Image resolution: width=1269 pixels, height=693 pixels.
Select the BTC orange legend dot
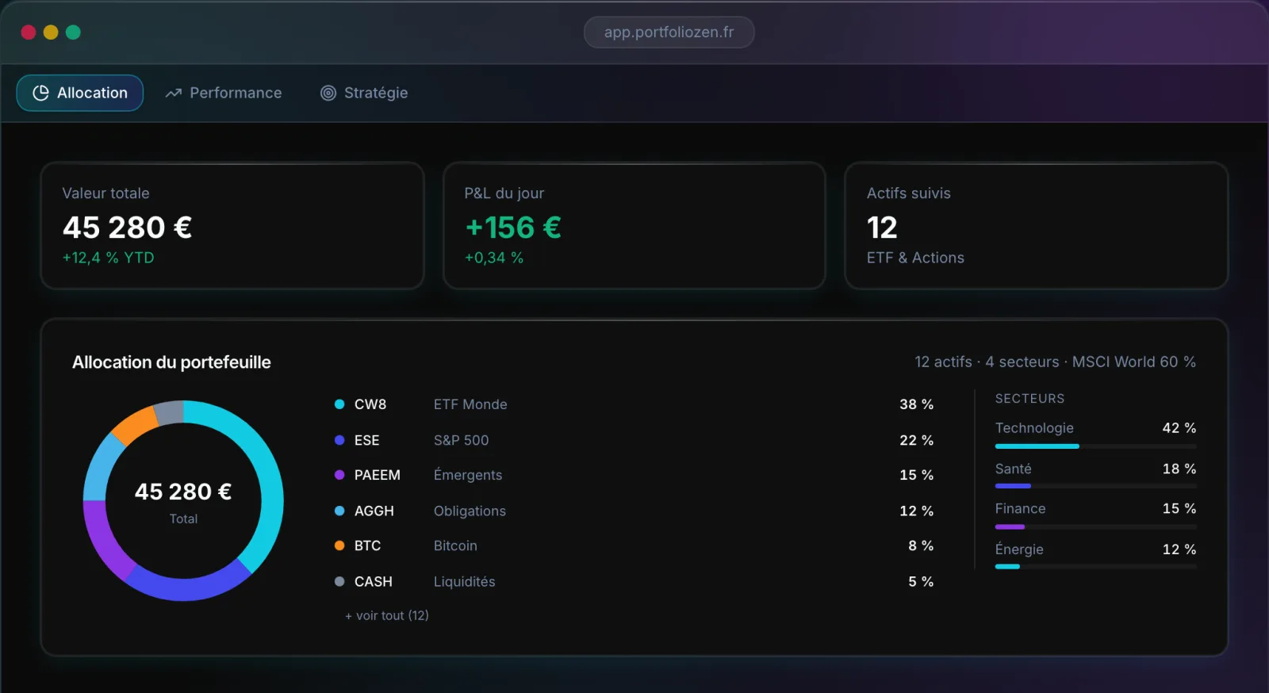(x=339, y=546)
